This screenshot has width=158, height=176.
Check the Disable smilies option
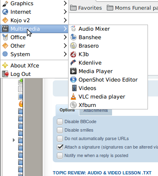60,130
